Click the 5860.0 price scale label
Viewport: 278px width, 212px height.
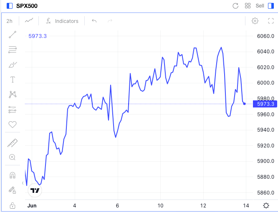tap(265, 192)
